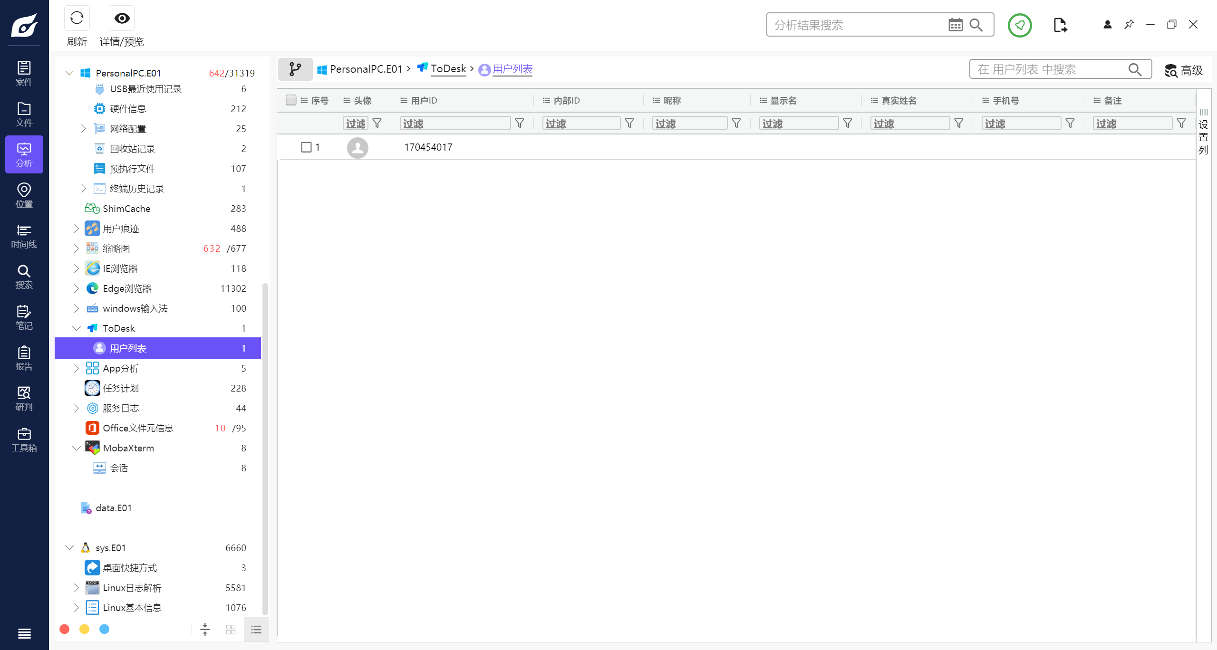Click the 高级 advanced search button

point(1184,70)
